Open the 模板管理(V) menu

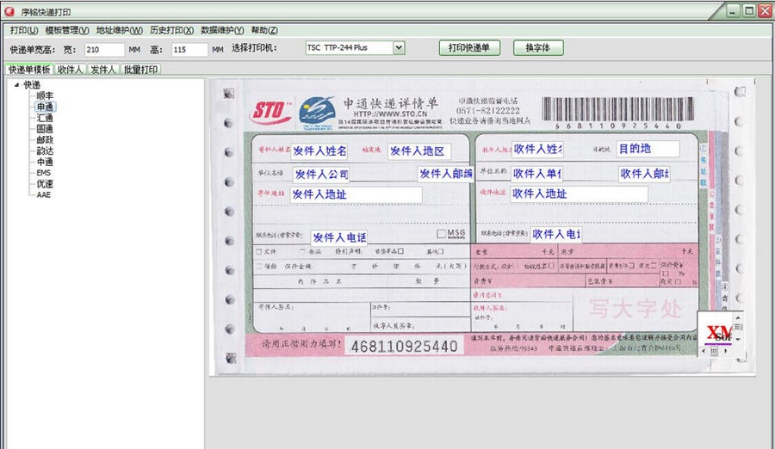(66, 30)
